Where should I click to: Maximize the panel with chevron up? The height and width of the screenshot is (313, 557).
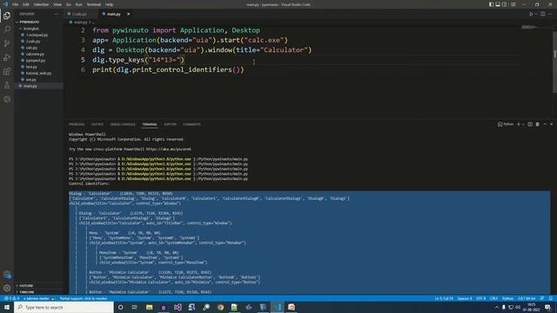(x=545, y=124)
